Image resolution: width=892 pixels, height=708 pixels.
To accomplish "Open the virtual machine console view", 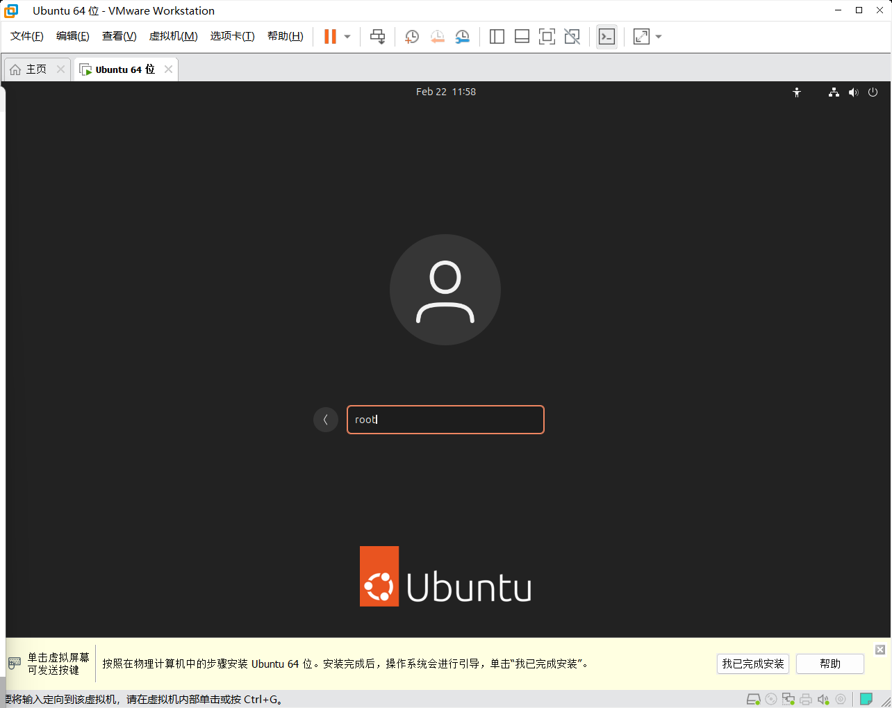I will [606, 36].
